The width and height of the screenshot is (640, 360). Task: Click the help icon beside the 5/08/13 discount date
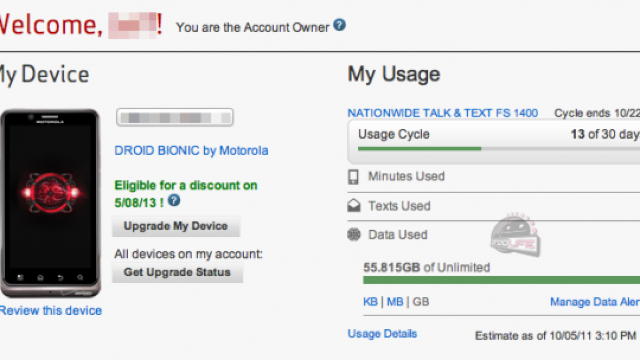174,201
